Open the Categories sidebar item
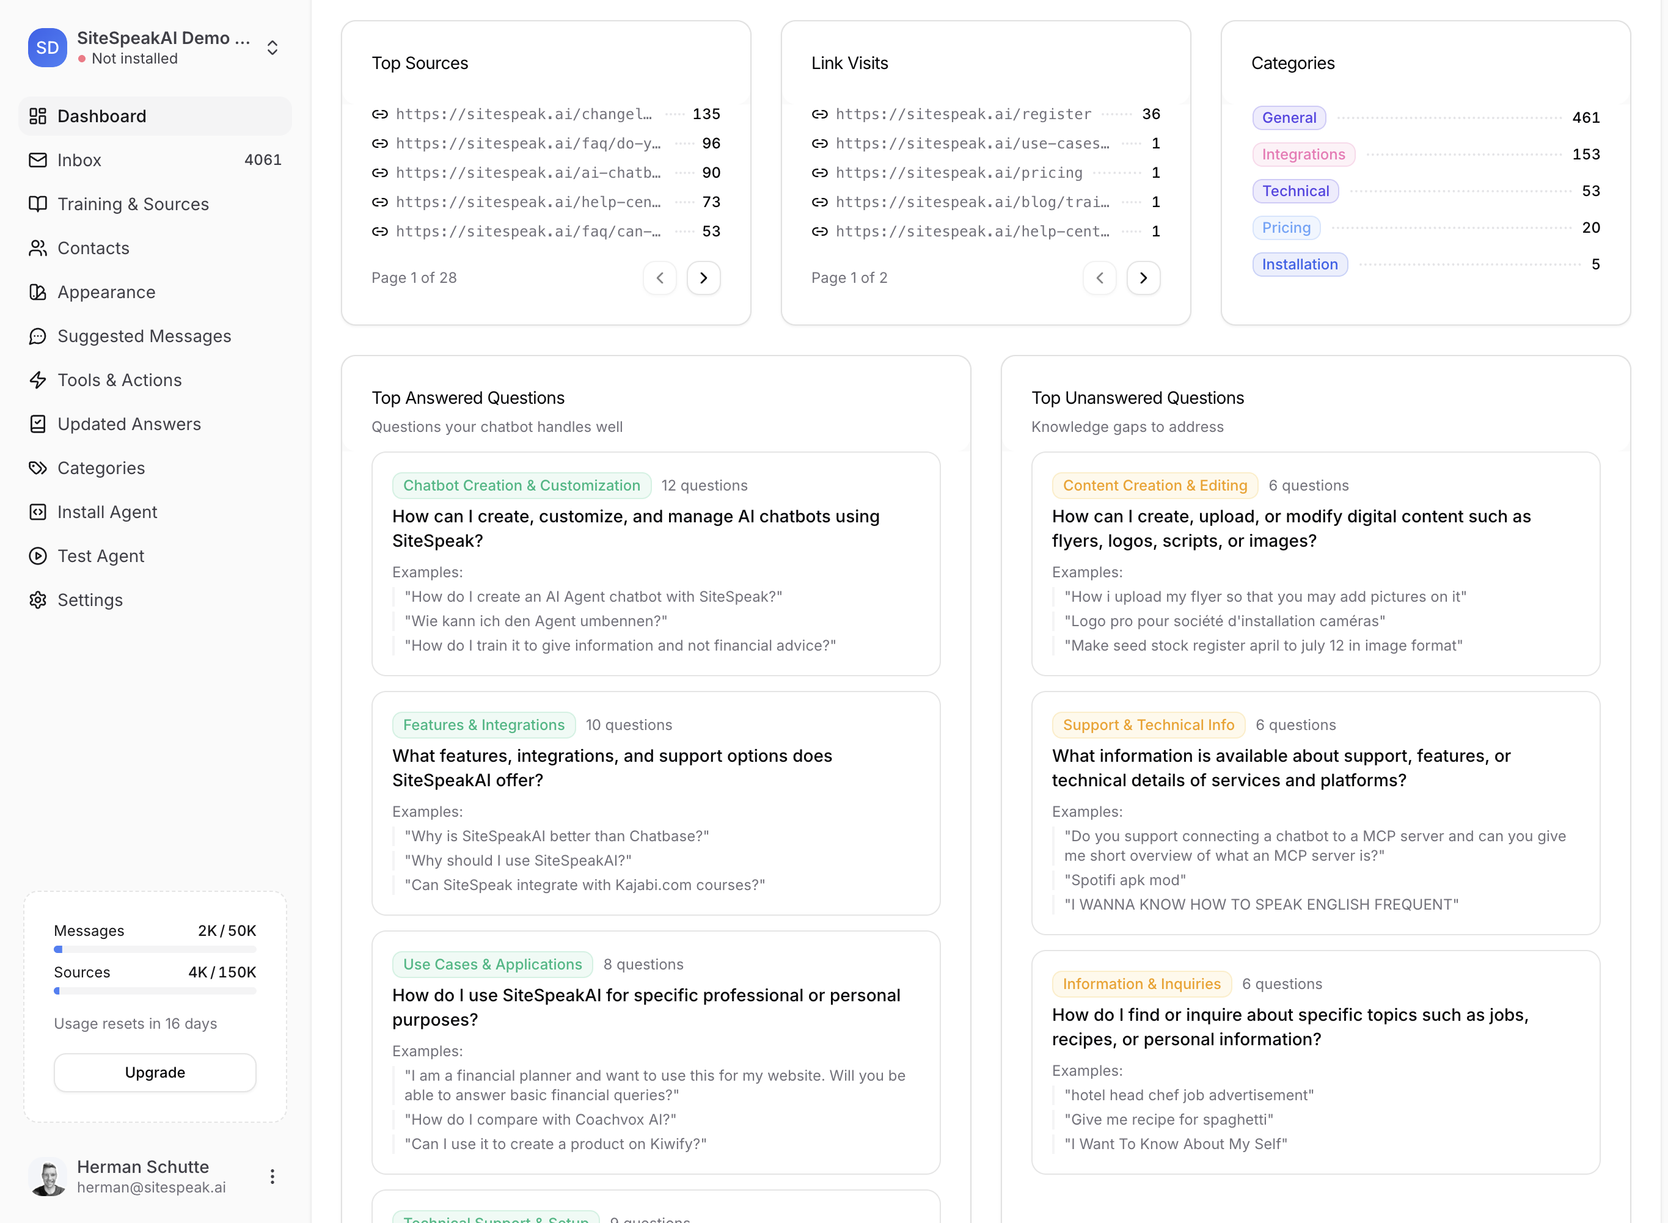This screenshot has height=1223, width=1668. 101,468
